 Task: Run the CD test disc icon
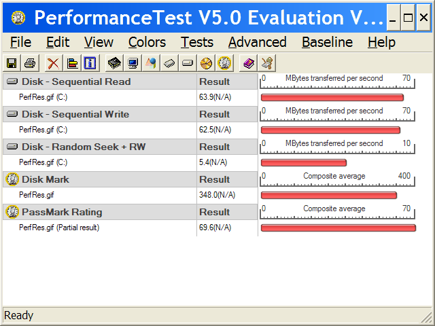(x=206, y=63)
